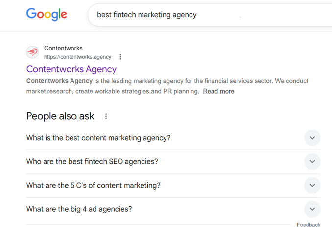Expand chevron for best fintech SEO agencies
332x250 pixels.
point(312,162)
